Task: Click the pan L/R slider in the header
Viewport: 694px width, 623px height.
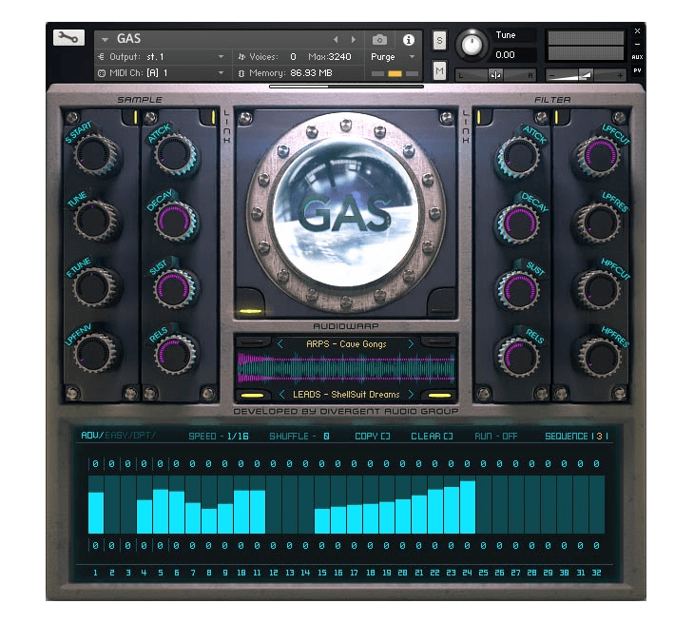Action: [x=495, y=75]
